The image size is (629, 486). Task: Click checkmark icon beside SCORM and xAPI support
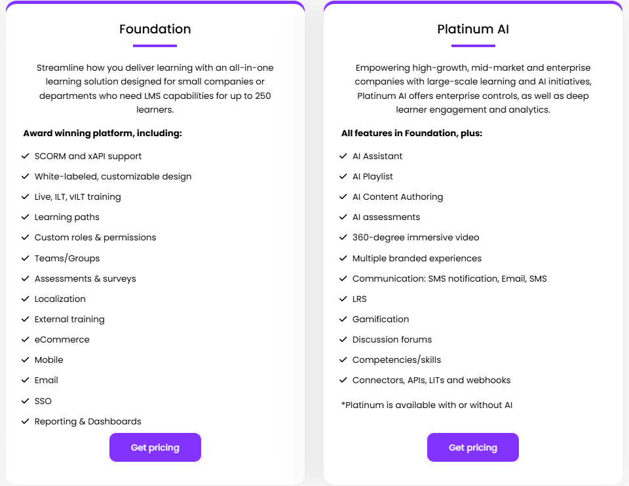click(26, 157)
